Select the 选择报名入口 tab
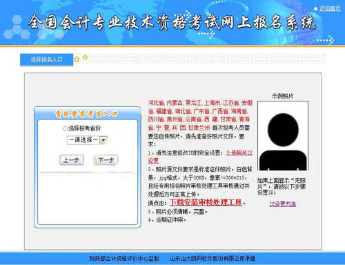 pyautogui.click(x=46, y=59)
